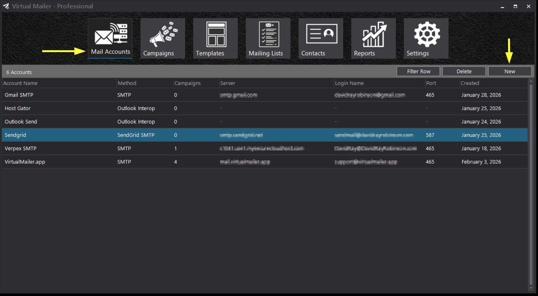Click port 465 in VirtualMailer.app row
Viewport: 538px width, 296px height.
tap(430, 162)
